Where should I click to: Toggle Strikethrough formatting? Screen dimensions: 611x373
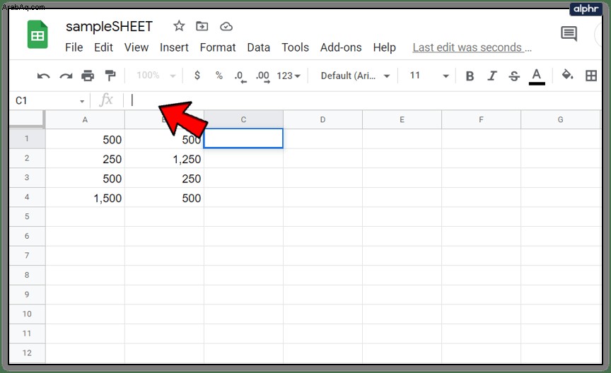514,76
